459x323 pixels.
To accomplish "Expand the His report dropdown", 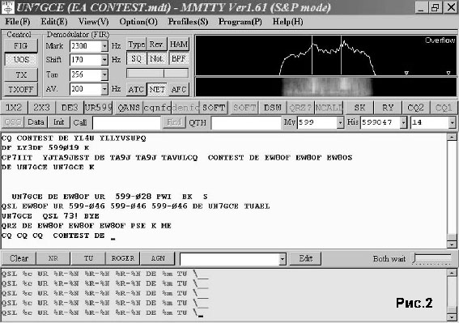I will (403, 122).
